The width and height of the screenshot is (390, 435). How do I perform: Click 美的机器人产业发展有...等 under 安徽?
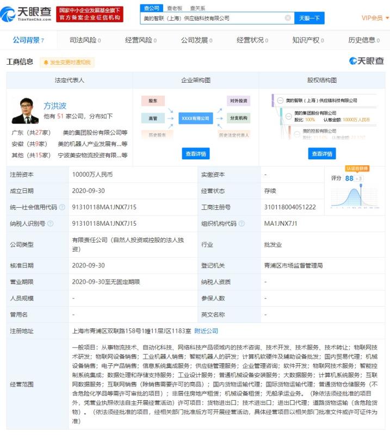(x=92, y=144)
